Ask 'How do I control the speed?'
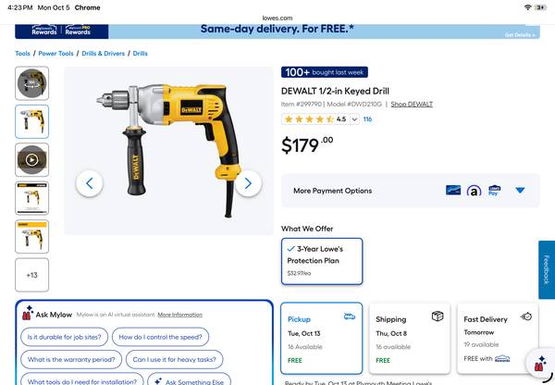555x385 pixels. (160, 337)
